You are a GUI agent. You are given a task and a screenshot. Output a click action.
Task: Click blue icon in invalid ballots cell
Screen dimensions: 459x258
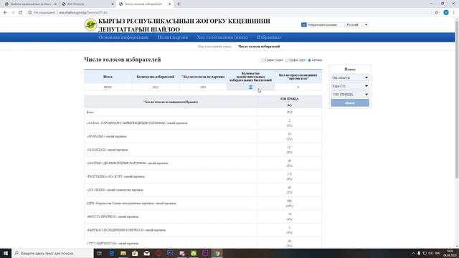tap(250, 87)
